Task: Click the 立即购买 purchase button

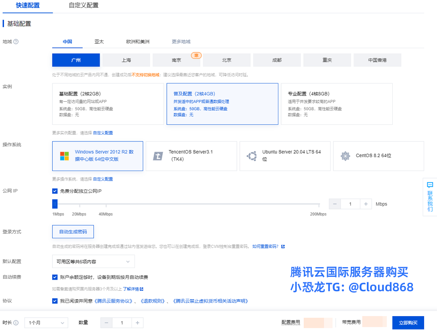Action: coord(408,323)
